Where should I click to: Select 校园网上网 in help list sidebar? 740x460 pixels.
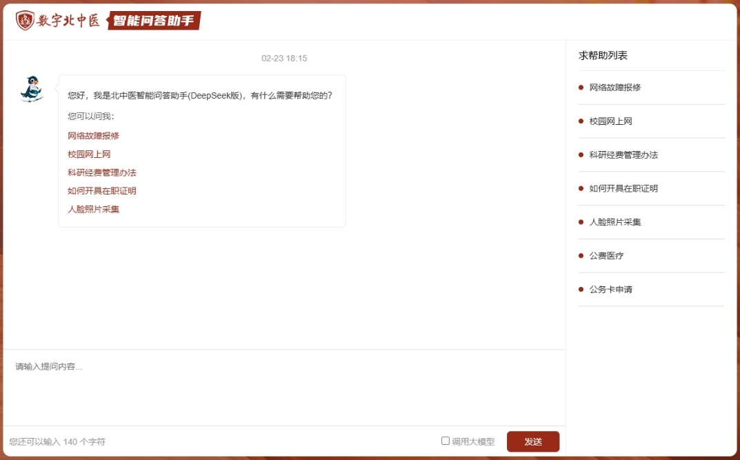(x=610, y=121)
